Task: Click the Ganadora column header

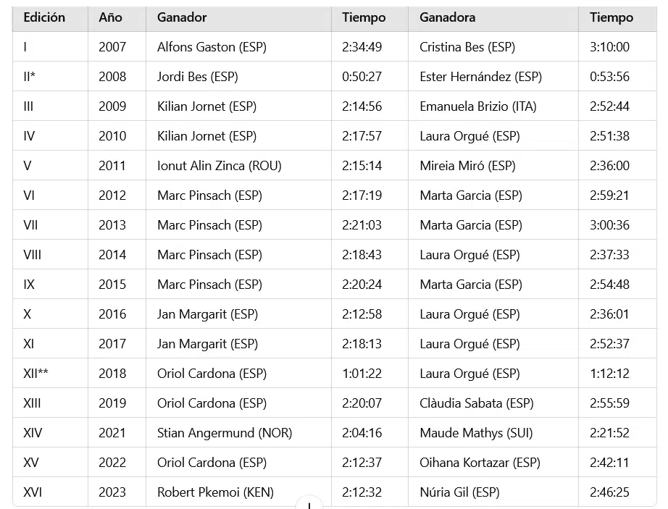Action: (x=448, y=17)
